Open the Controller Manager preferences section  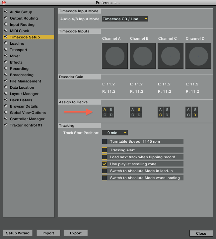[27, 119]
